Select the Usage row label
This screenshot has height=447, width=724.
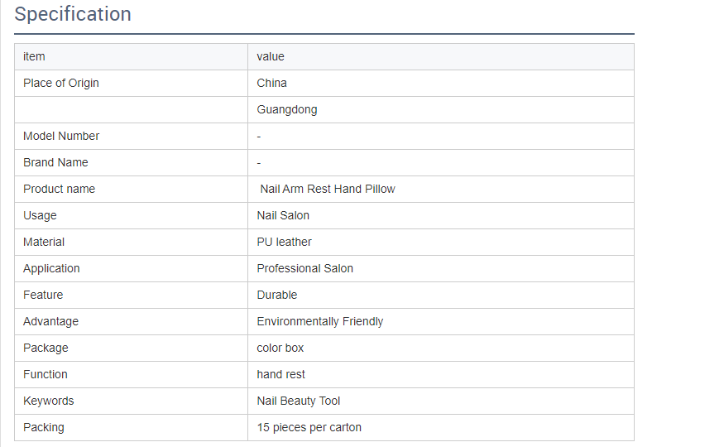[x=40, y=216]
